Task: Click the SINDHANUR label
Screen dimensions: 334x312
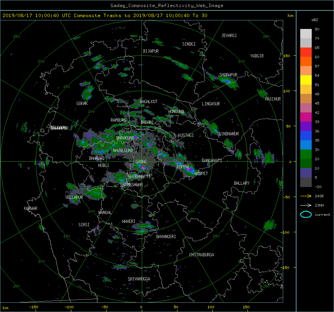Action: point(229,134)
